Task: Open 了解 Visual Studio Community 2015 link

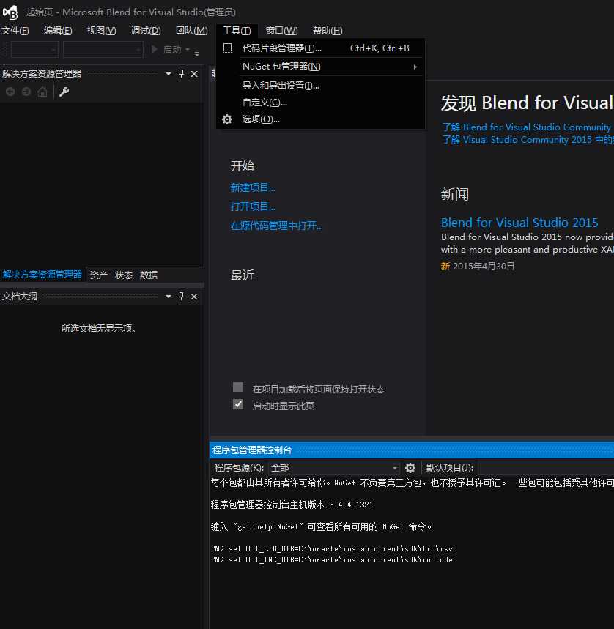Action: (528, 140)
